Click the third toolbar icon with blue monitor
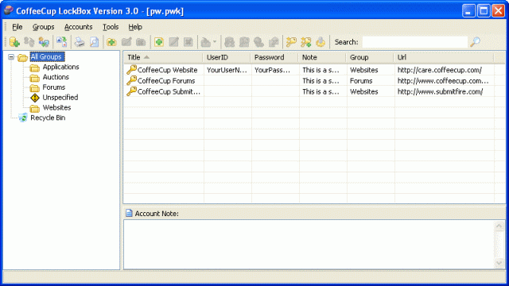509x286 pixels. tap(44, 42)
